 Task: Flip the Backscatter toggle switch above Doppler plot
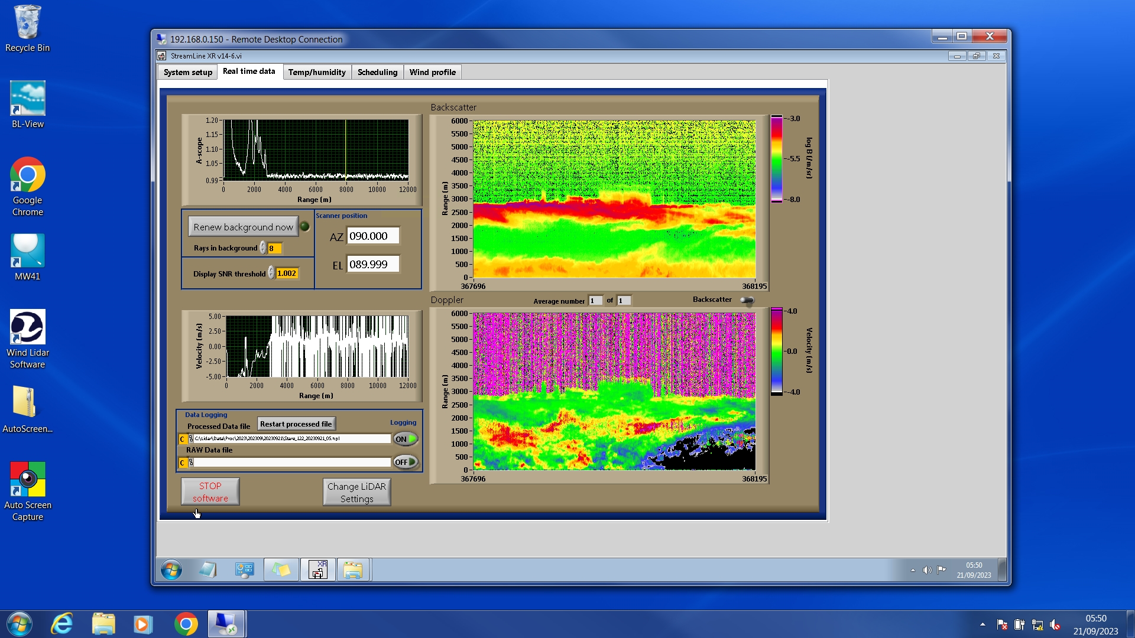[x=747, y=300]
